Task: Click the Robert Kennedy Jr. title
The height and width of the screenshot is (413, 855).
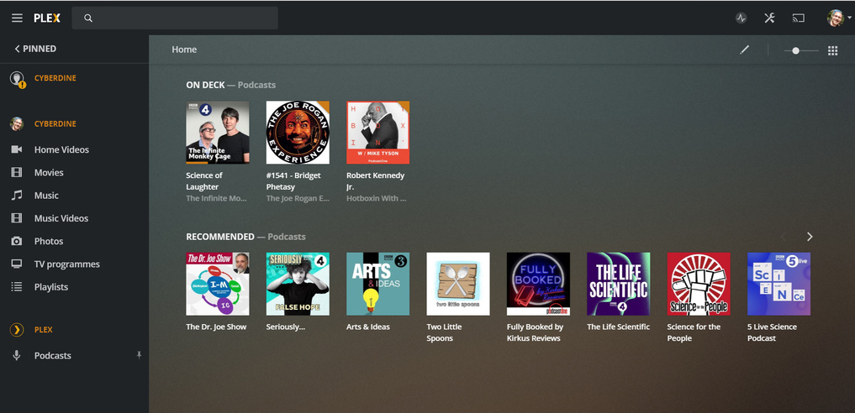Action: click(x=376, y=180)
